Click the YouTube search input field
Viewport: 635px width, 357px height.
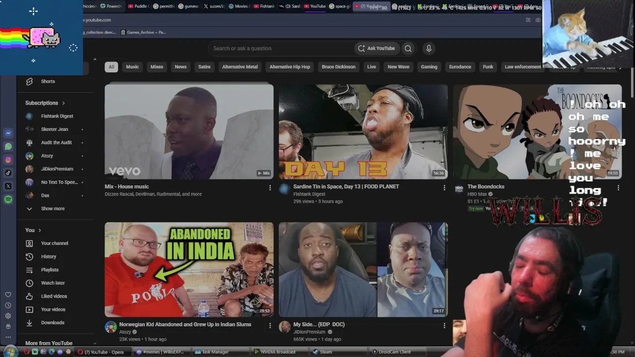coord(282,48)
